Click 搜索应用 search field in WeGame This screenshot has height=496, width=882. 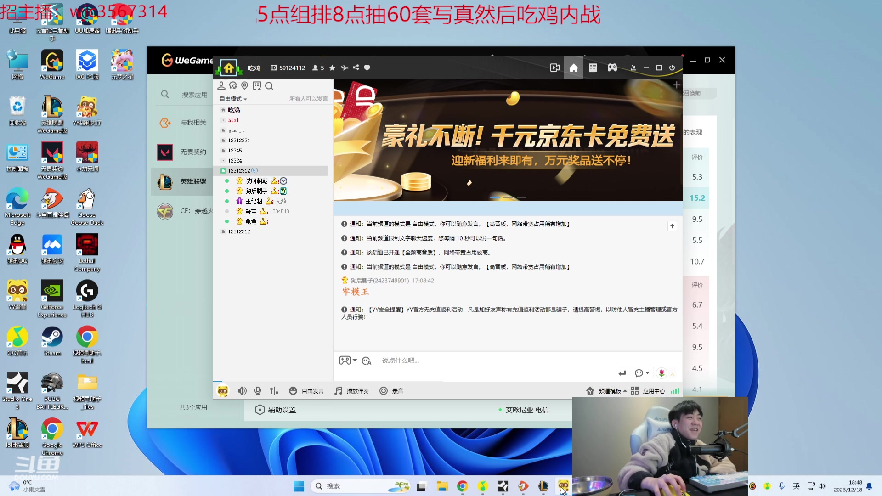tap(194, 95)
